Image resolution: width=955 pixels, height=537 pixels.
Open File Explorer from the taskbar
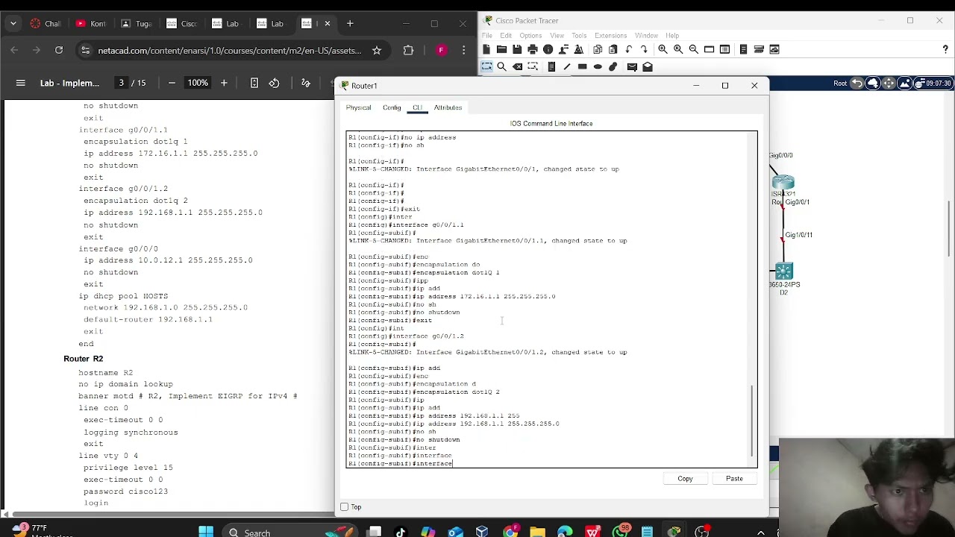tap(537, 532)
